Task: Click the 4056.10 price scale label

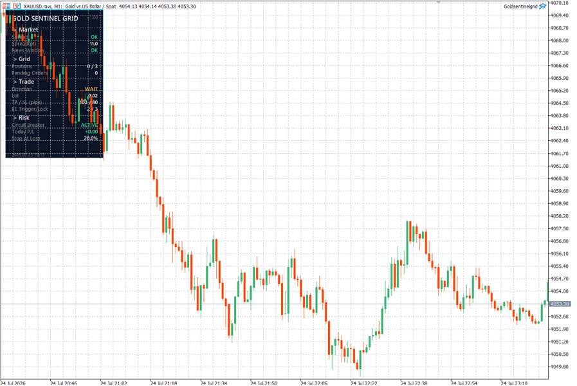Action: point(559,253)
